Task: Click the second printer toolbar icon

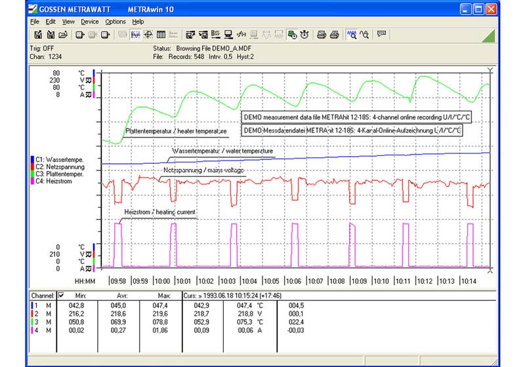Action: tap(334, 35)
